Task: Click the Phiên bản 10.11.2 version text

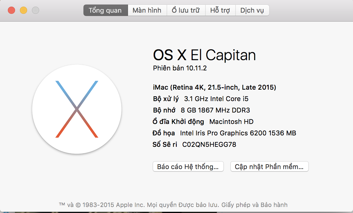Action: (180, 68)
